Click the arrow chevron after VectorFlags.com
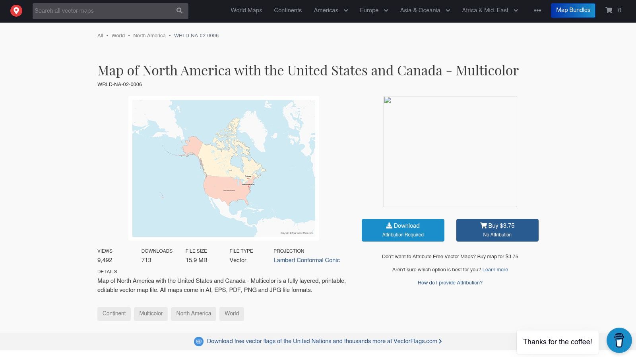636x357 pixels. [x=440, y=341]
